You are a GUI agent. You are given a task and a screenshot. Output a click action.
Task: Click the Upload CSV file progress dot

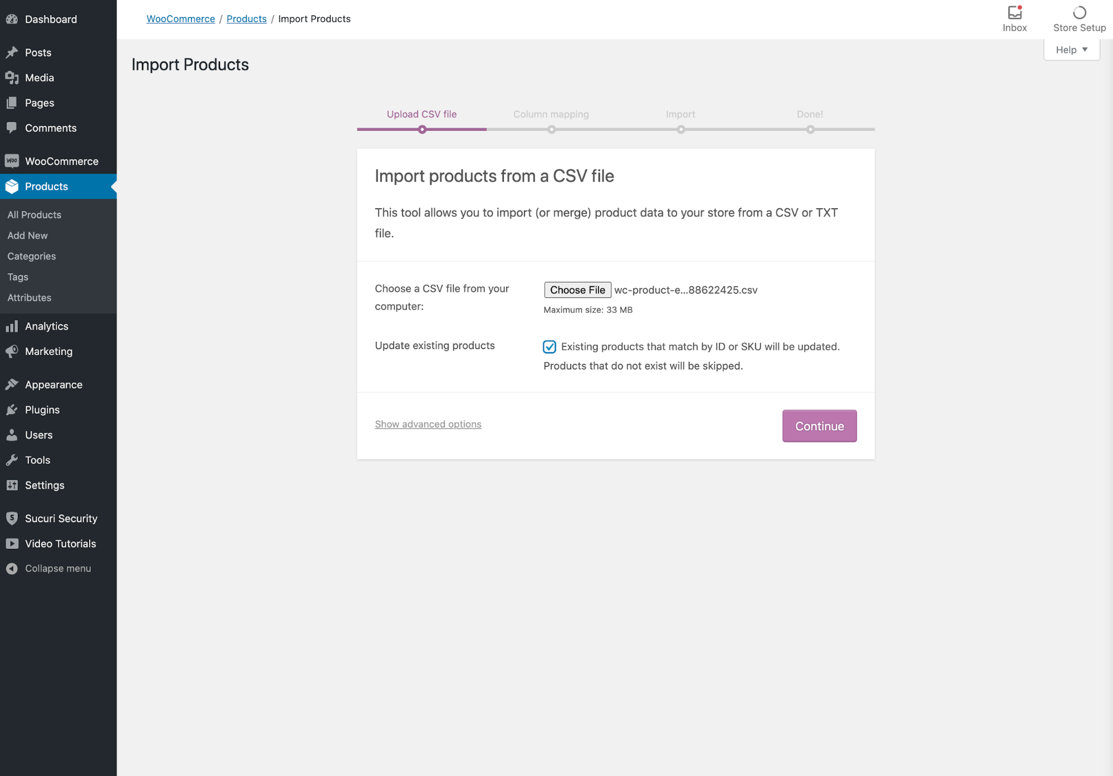click(422, 130)
